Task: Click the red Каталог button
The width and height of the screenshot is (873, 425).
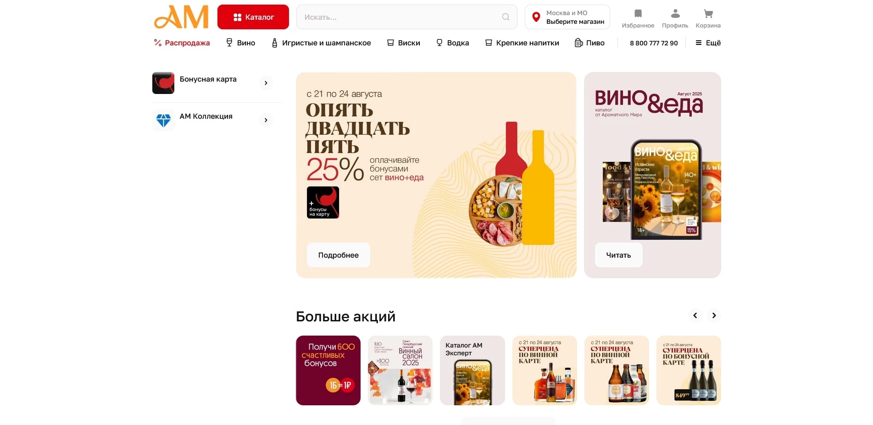Action: [x=253, y=17]
